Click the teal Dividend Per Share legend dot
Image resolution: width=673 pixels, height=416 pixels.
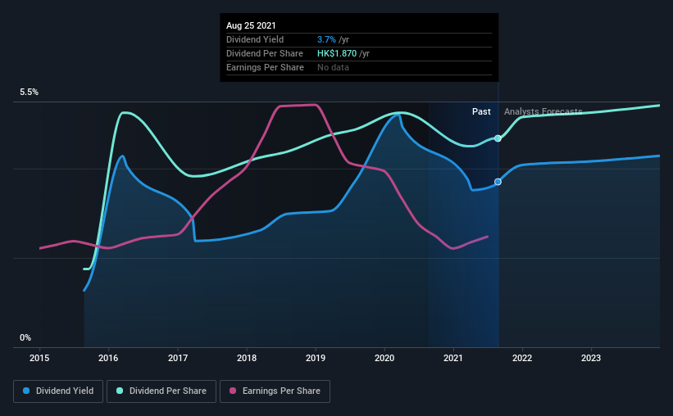(x=120, y=391)
